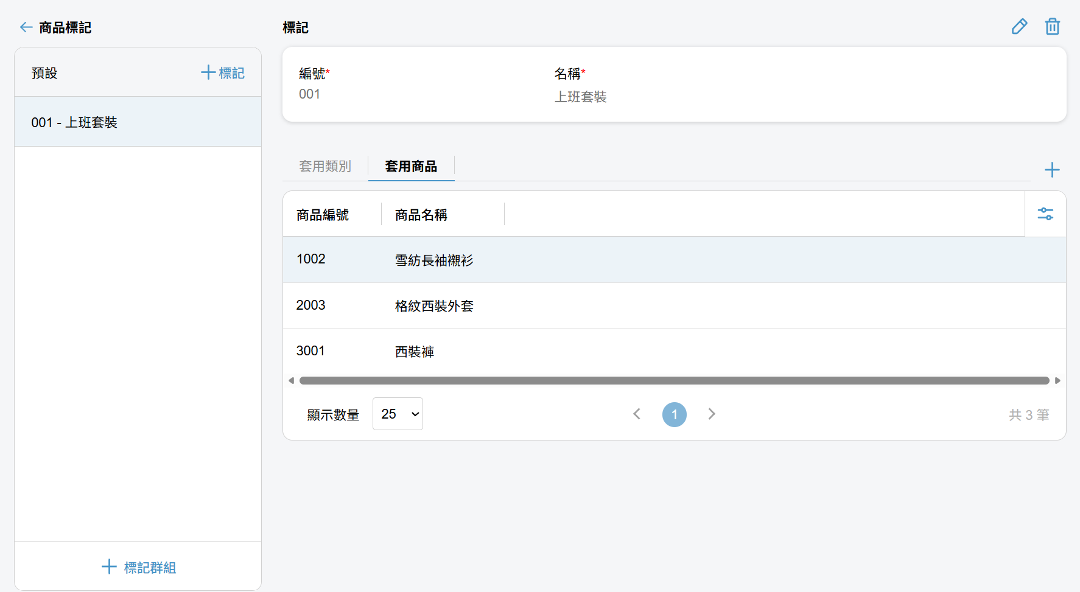Click product name 雪紡長袖襯衫
1080x592 pixels.
coord(434,260)
